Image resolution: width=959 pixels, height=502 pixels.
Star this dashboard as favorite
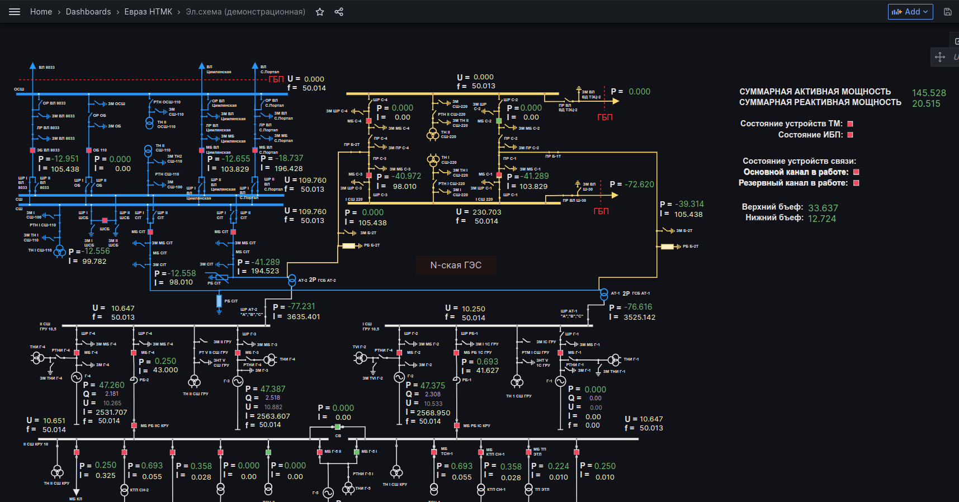320,12
